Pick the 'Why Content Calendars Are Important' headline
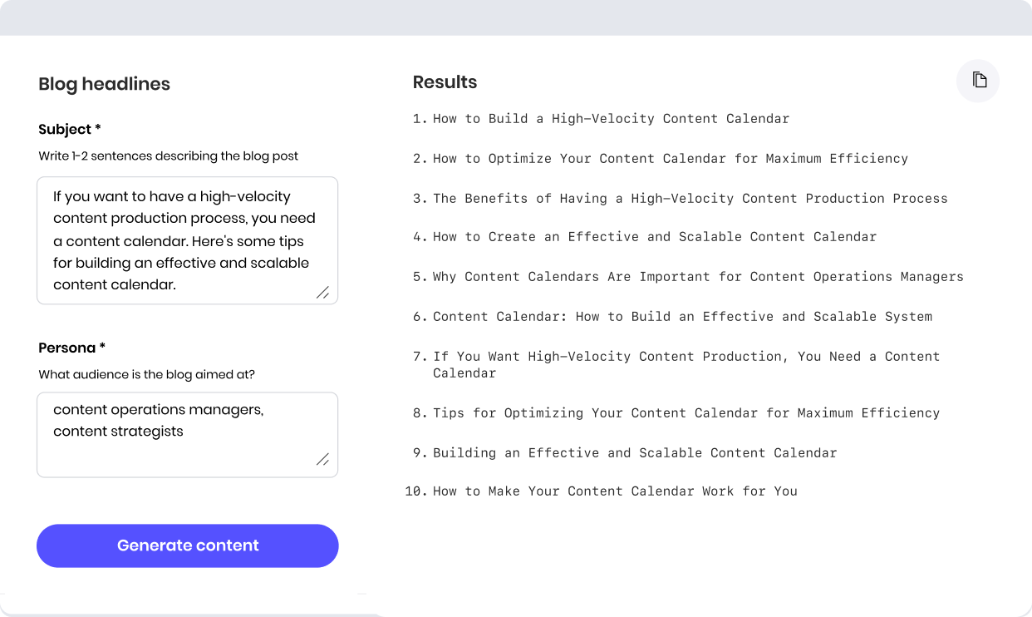Viewport: 1032px width, 617px height. (x=698, y=277)
